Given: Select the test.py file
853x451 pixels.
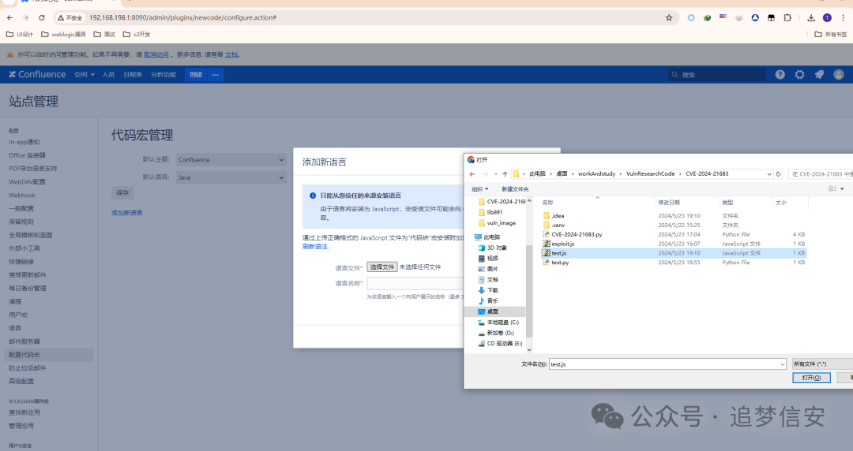Looking at the screenshot, I should point(560,263).
